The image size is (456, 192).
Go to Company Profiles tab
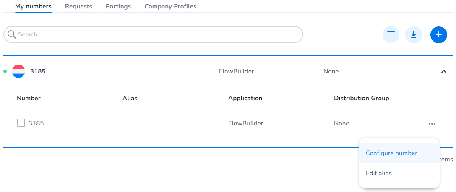coord(170,6)
